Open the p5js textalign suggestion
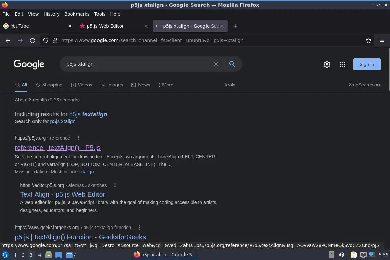This screenshot has width=390, height=260. pos(88,114)
